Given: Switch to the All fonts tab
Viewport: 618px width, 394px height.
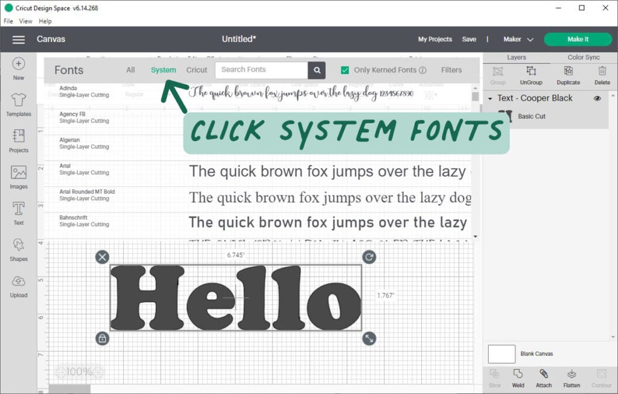Looking at the screenshot, I should tap(130, 70).
